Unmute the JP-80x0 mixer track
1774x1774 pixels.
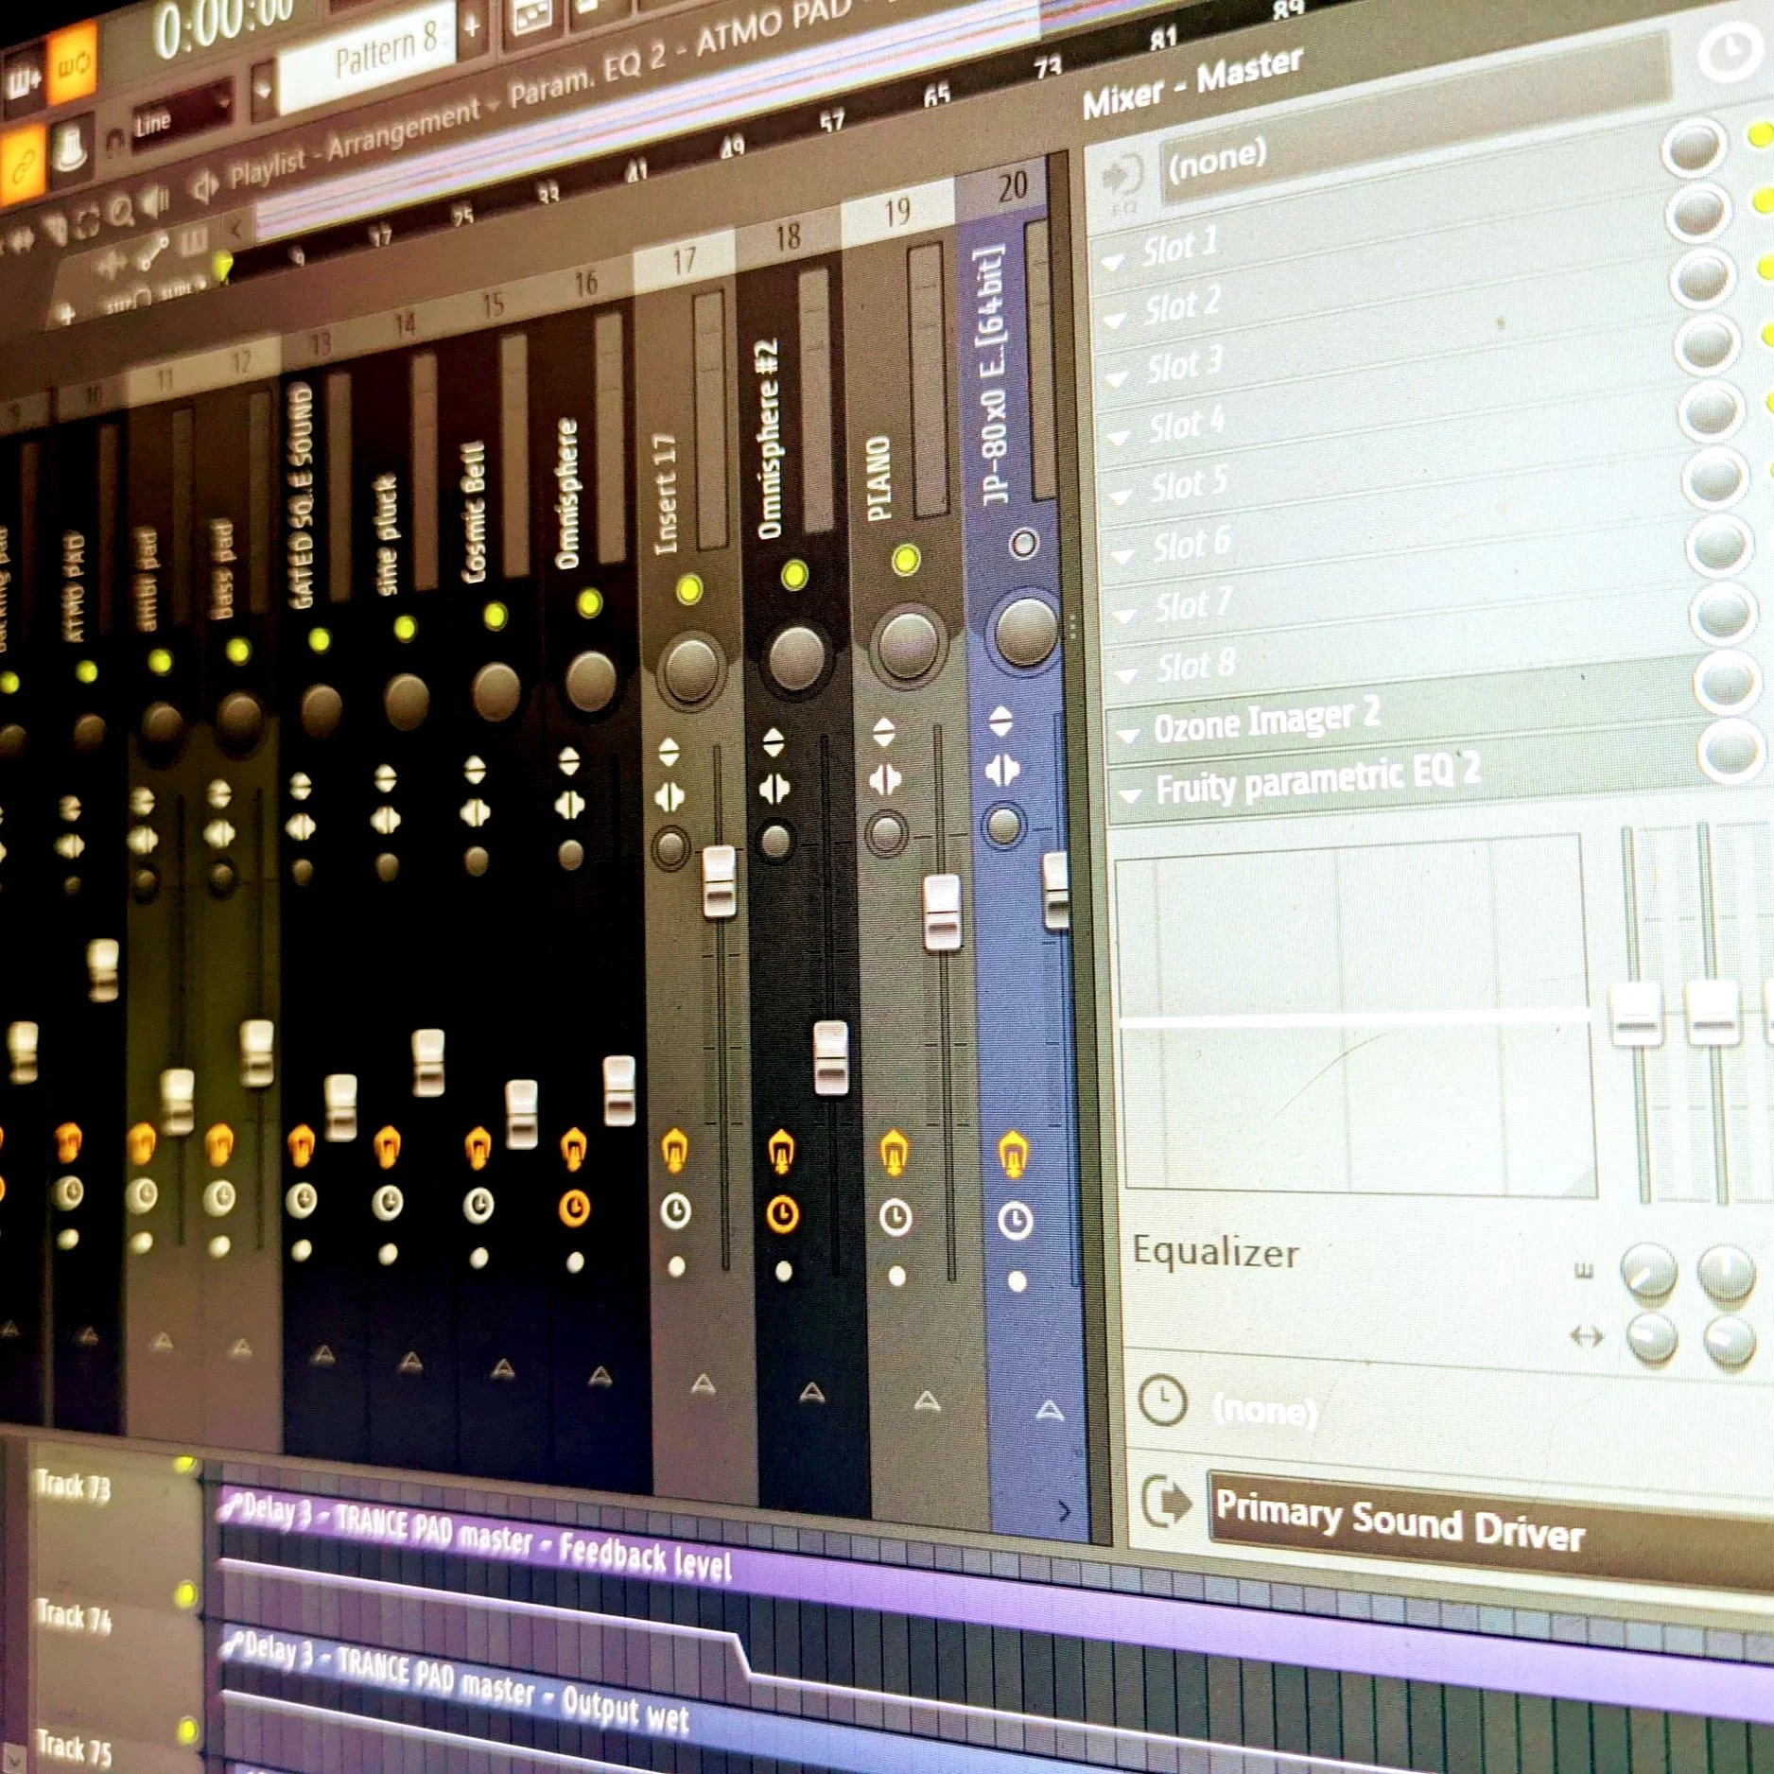click(x=1023, y=544)
